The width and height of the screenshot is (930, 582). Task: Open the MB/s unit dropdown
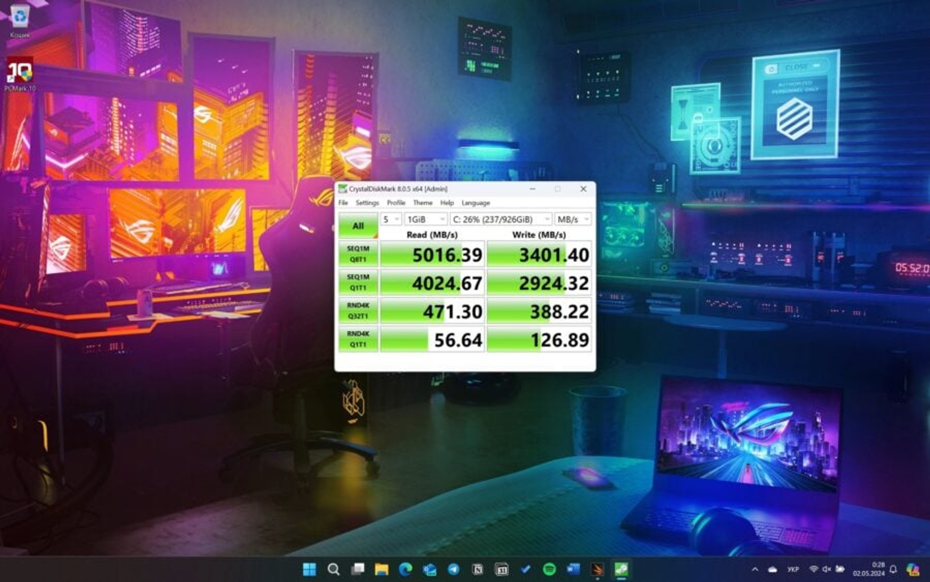(x=573, y=220)
